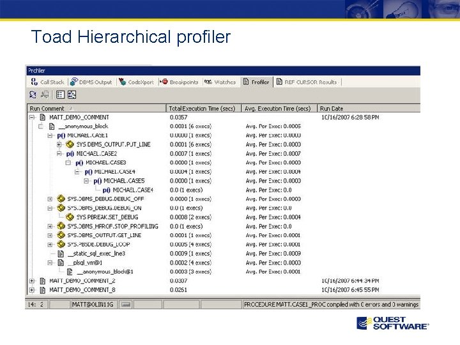Collapse the SYS.DBMS_DEBUG.DEBUG_ON node
This screenshot has height=345, width=460.
pyautogui.click(x=50, y=208)
